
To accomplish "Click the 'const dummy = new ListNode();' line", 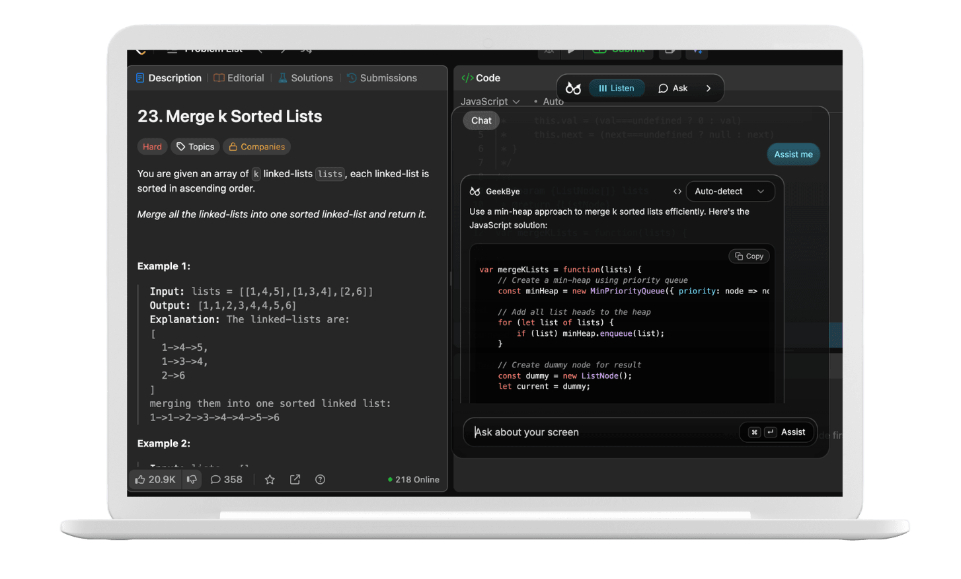I will pyautogui.click(x=565, y=376).
